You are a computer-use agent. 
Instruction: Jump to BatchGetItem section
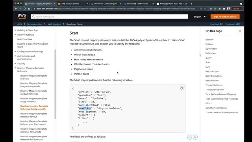212,71
